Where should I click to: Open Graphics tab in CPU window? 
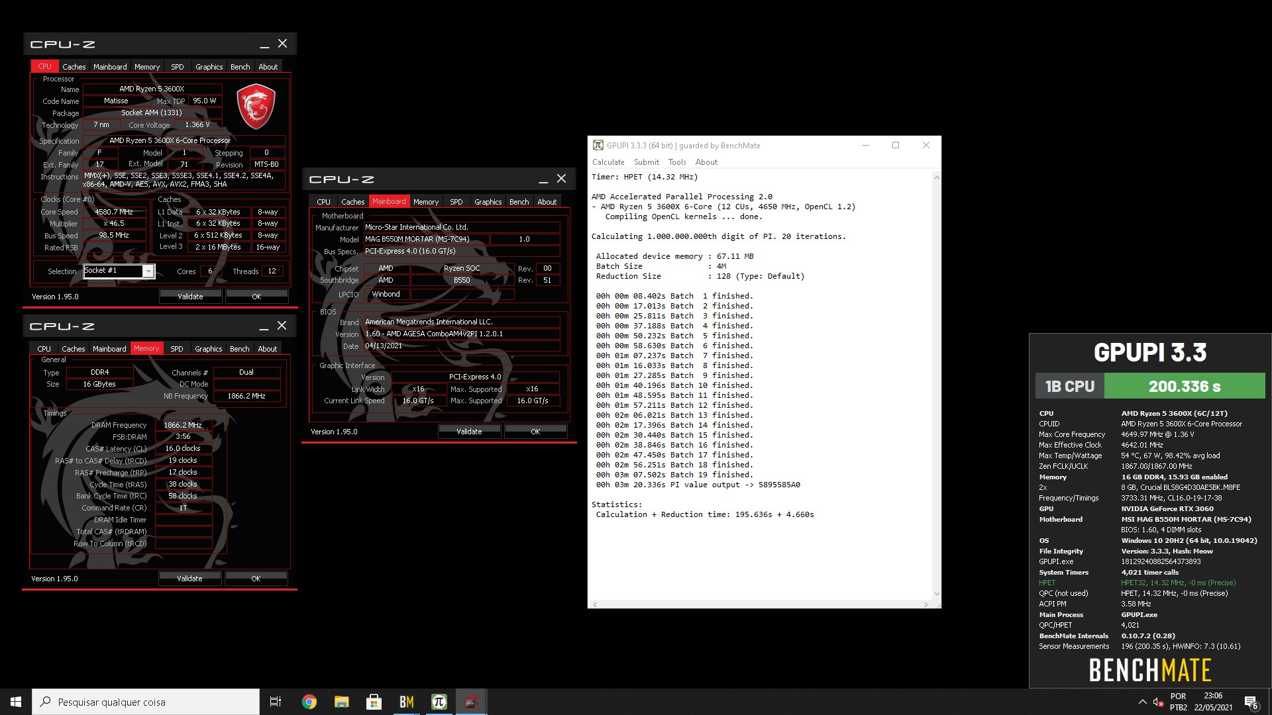[x=209, y=67]
